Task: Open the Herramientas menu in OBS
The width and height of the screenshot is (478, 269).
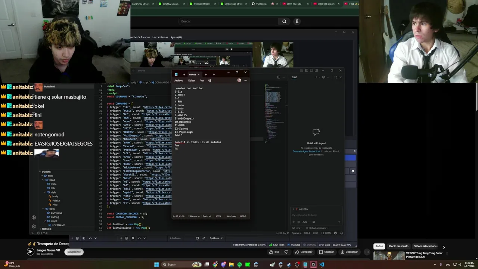Action: point(160,37)
